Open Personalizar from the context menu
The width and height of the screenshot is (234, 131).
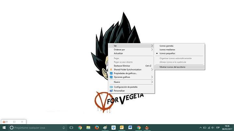point(119,91)
